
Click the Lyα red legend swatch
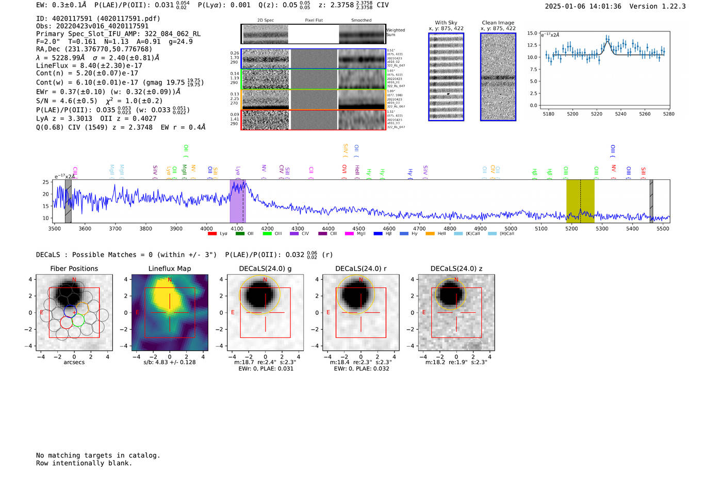(x=212, y=234)
